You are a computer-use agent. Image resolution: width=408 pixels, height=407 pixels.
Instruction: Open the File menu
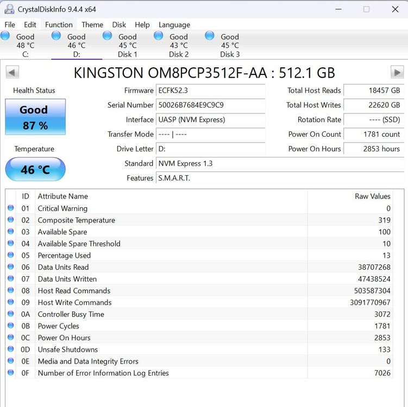click(10, 24)
